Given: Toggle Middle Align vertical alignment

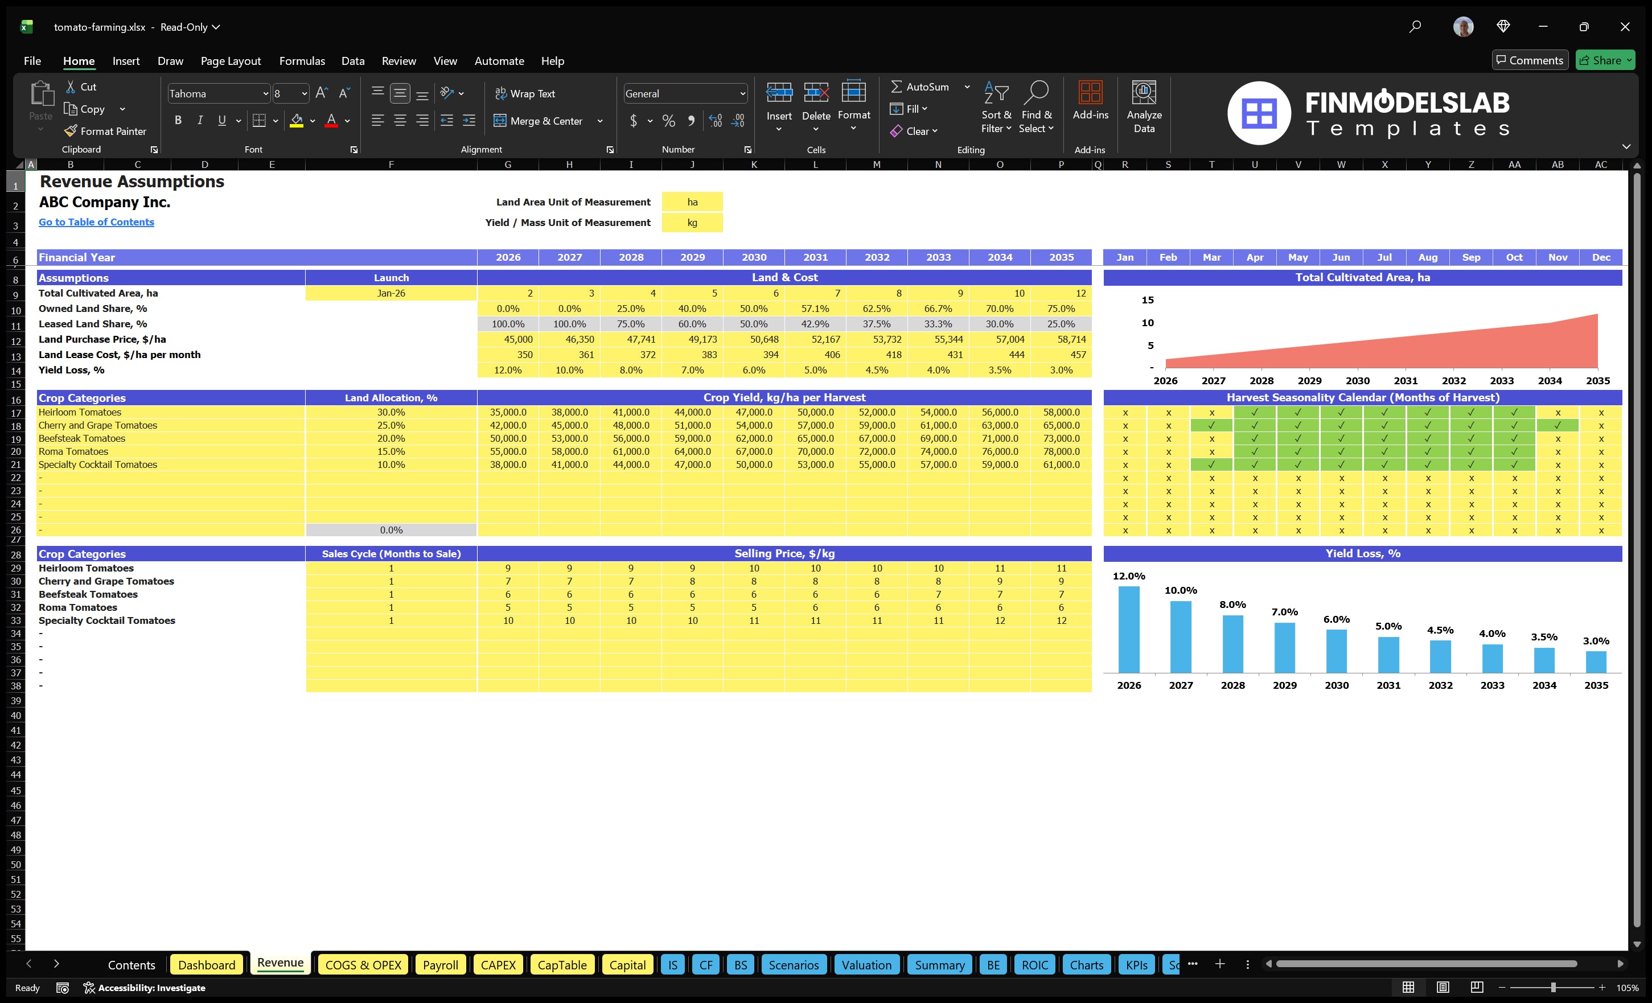Looking at the screenshot, I should (400, 93).
